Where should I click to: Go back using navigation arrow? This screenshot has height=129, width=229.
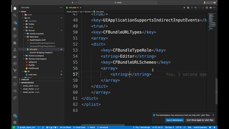[73, 3]
